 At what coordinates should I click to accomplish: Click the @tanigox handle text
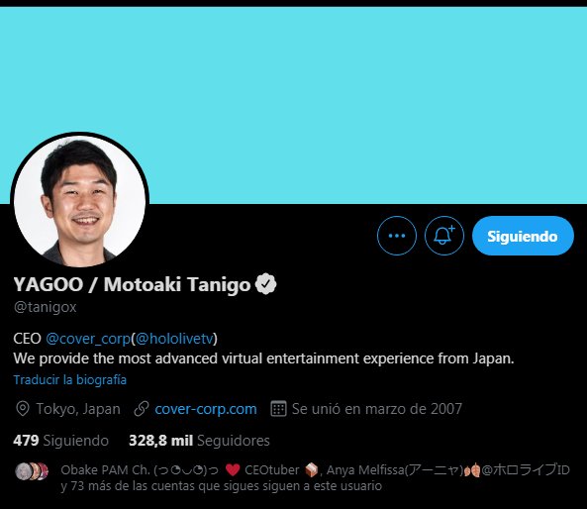click(45, 307)
